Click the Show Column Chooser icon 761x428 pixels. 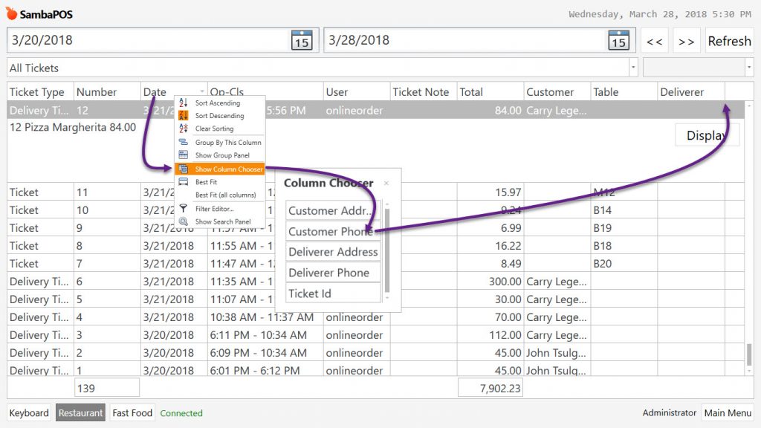click(184, 169)
